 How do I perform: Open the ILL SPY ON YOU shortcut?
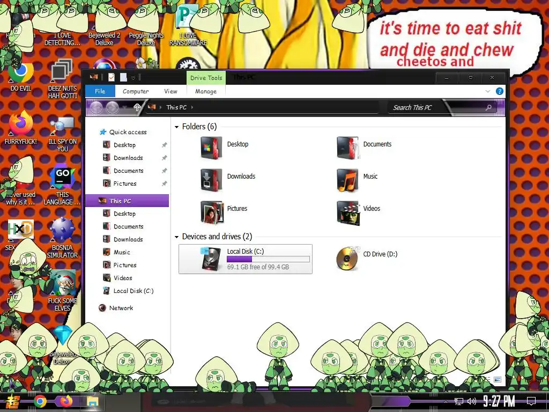tap(62, 134)
